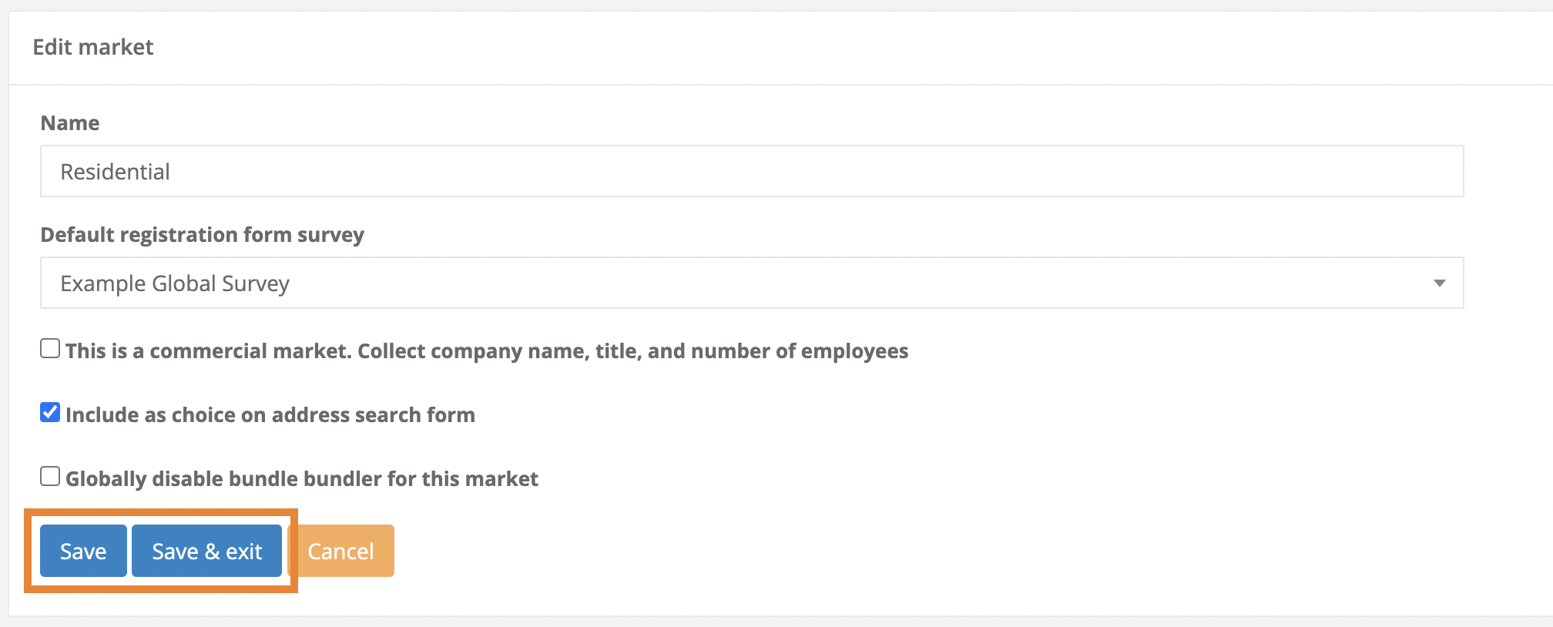Screen dimensions: 1553x627
Task: Click the Example Global Survey combo box
Action: (x=751, y=283)
